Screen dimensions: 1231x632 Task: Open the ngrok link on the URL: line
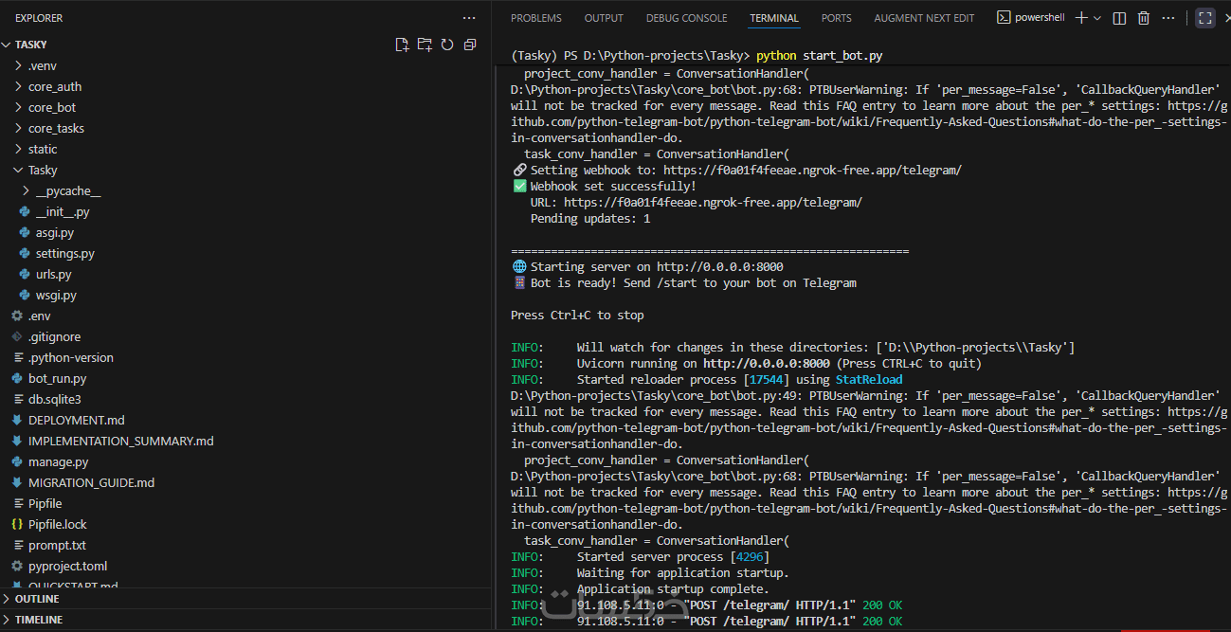[713, 203]
